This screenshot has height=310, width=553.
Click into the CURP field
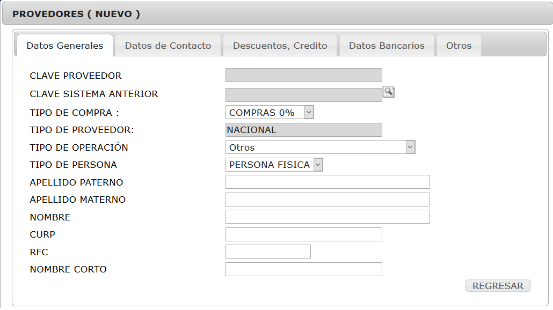coord(304,234)
